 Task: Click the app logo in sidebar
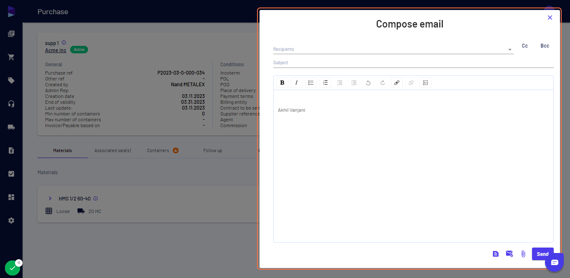11,12
